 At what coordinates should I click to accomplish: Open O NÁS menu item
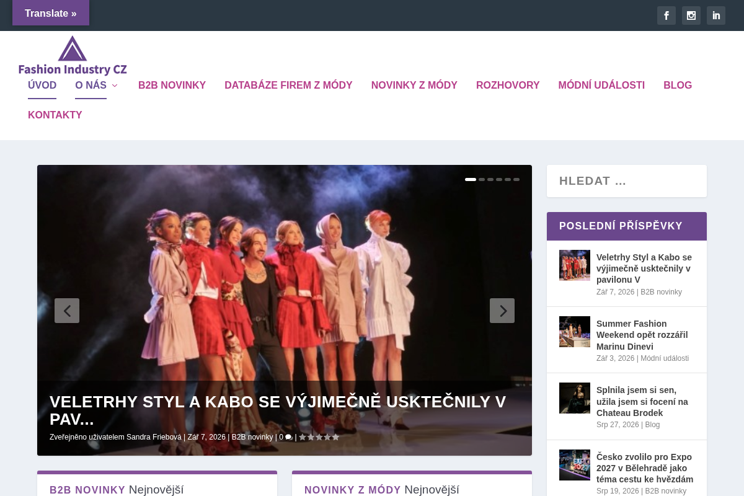[x=91, y=86]
